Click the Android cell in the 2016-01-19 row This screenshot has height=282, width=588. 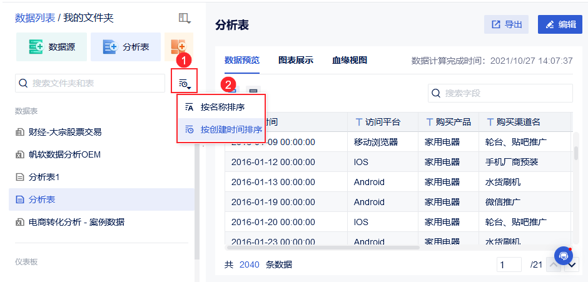point(383,202)
